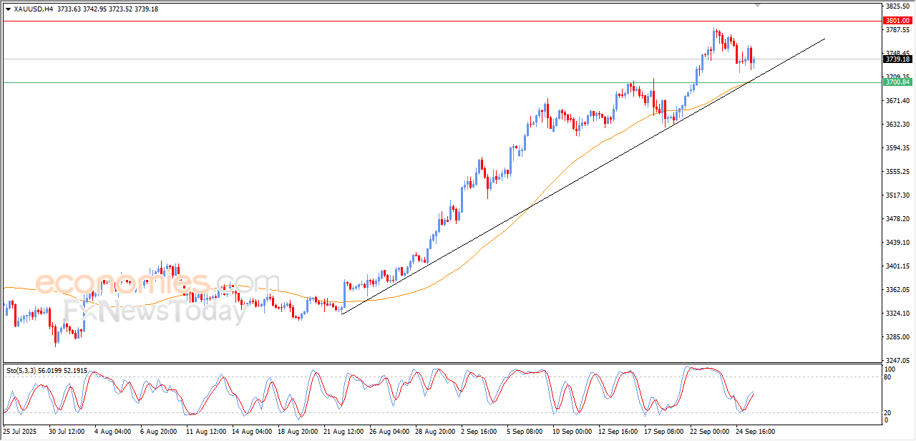Click the 3401.15 price axis label

(x=897, y=266)
